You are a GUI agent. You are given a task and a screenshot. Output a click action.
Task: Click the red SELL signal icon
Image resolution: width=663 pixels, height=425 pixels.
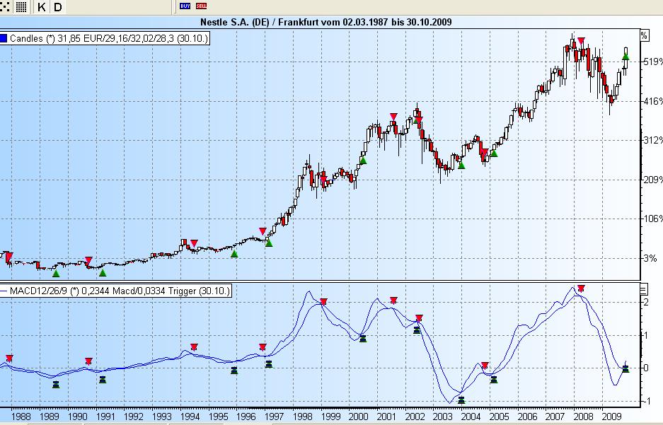pos(201,6)
